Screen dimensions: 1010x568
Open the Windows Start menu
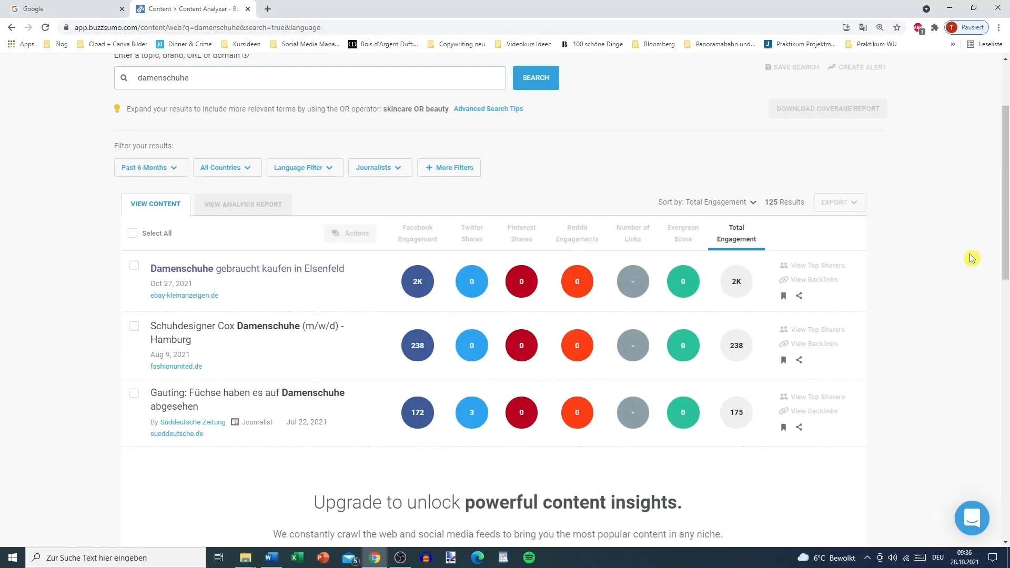coord(13,557)
